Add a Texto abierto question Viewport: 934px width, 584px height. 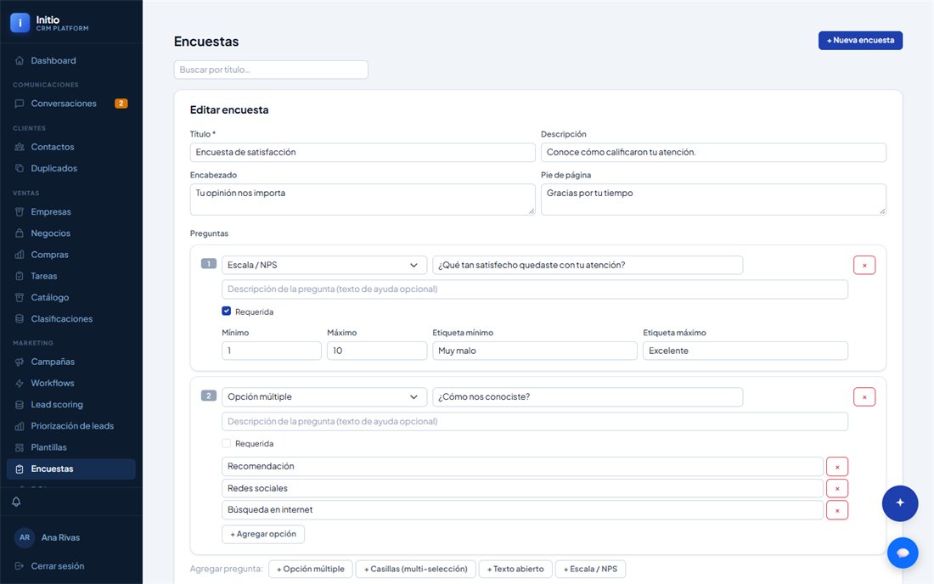[515, 569]
